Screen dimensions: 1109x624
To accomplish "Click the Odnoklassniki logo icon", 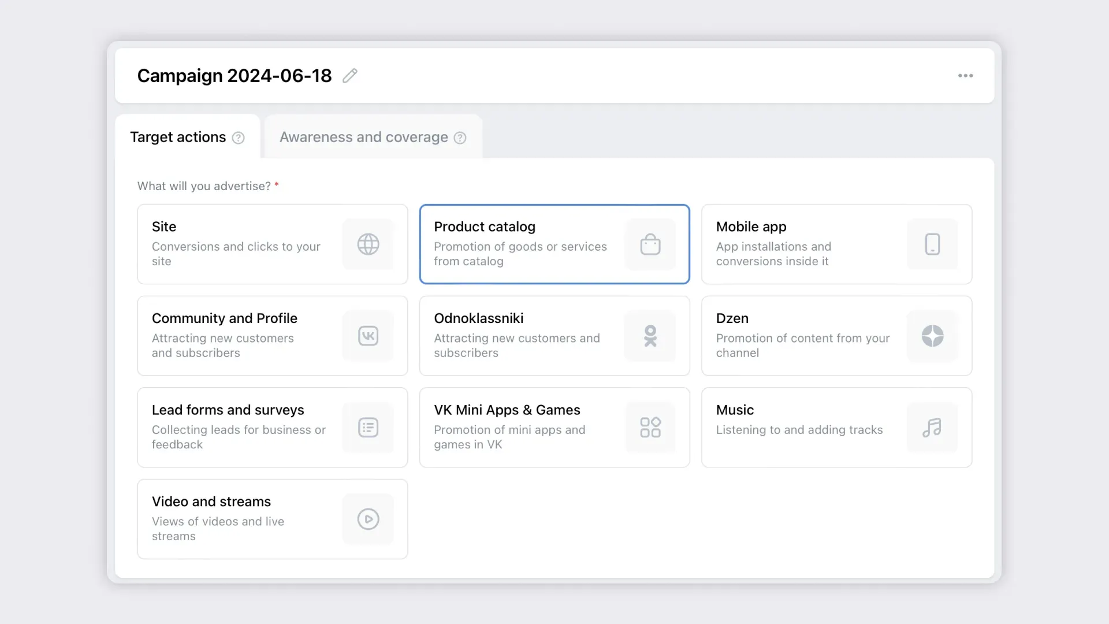I will pos(650,336).
